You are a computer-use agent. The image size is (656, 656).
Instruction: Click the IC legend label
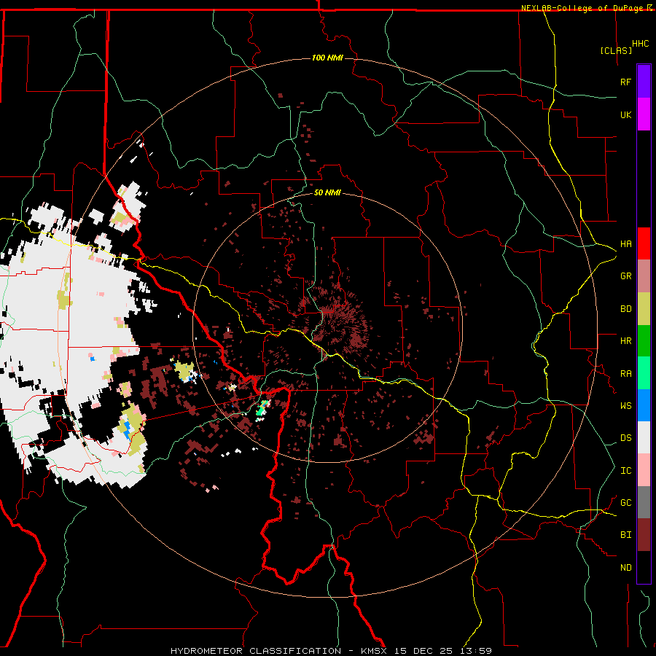point(625,470)
